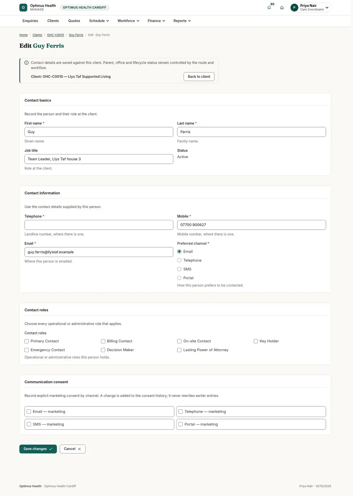Screen dimensions: 353x496
Task: Click Priya Nair's avatar icon
Action: [294, 8]
